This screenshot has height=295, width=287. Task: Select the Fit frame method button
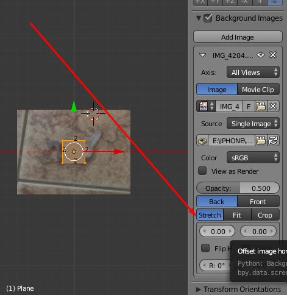click(x=237, y=215)
